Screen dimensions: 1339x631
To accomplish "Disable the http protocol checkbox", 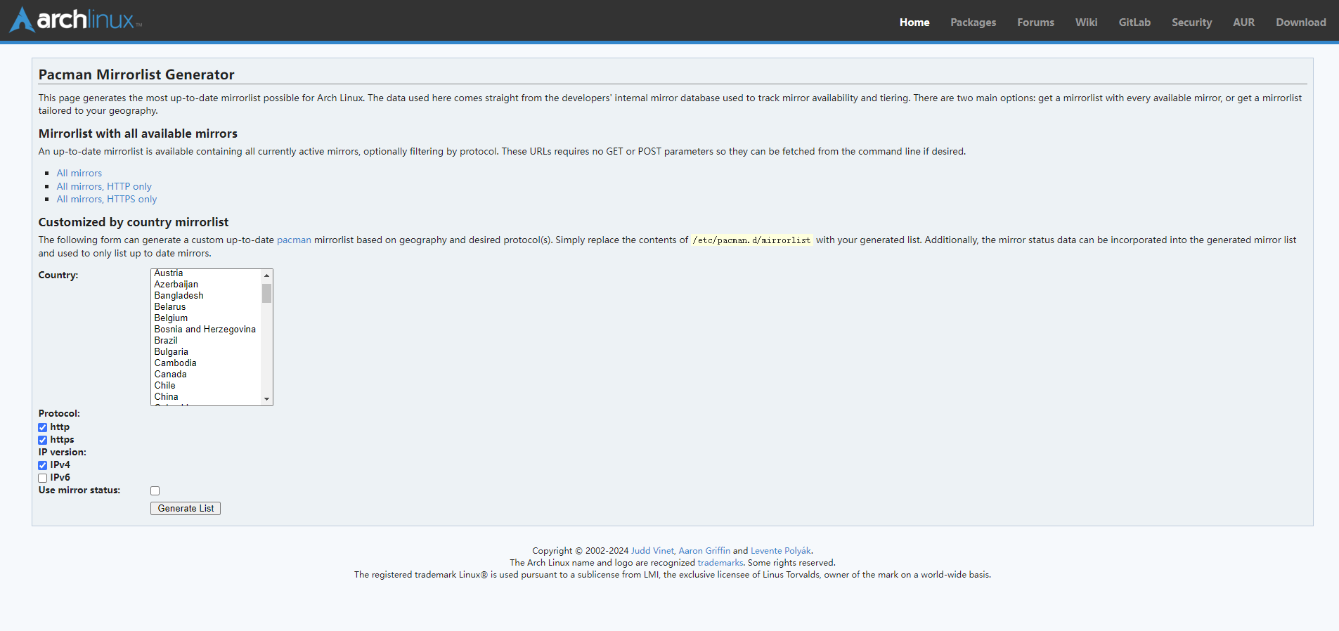I will [43, 427].
